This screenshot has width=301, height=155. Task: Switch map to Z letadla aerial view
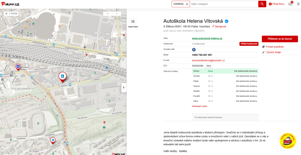11,14
